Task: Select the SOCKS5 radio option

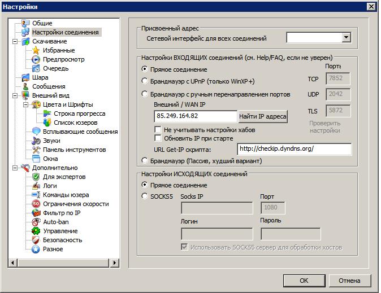Action: 145,196
